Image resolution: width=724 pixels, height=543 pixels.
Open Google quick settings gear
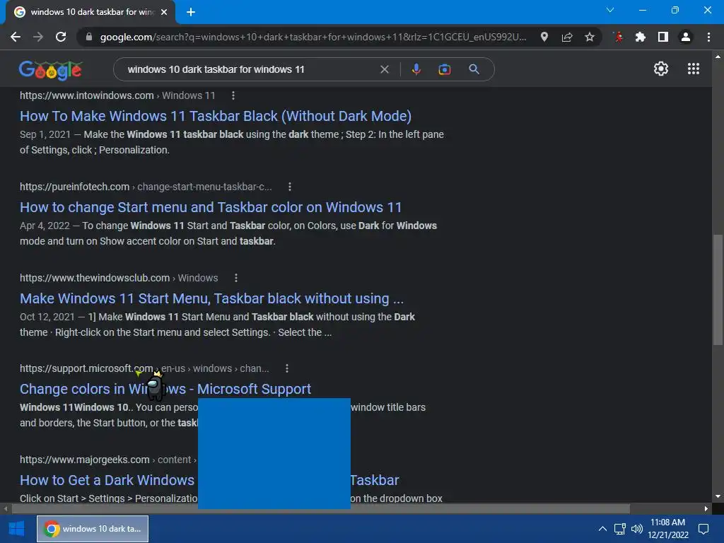coord(661,69)
